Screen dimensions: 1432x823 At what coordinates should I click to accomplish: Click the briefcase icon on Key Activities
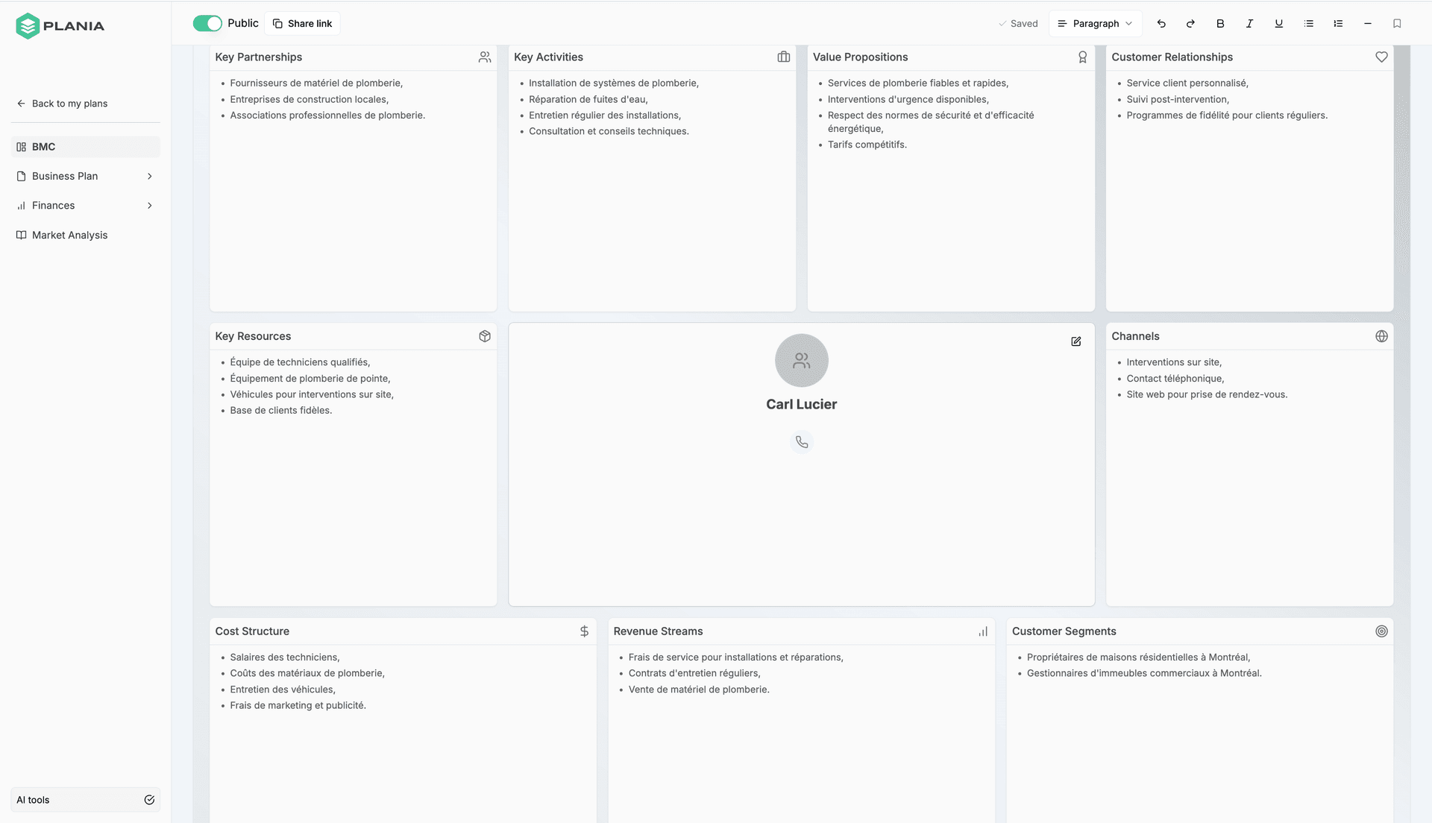784,57
